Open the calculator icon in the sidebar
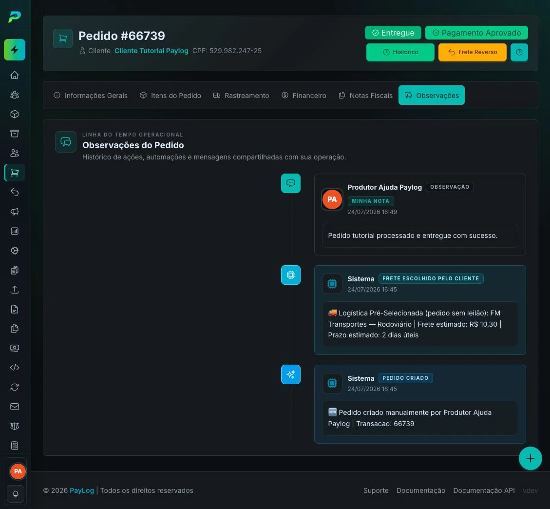The image size is (550, 509). coord(15,446)
